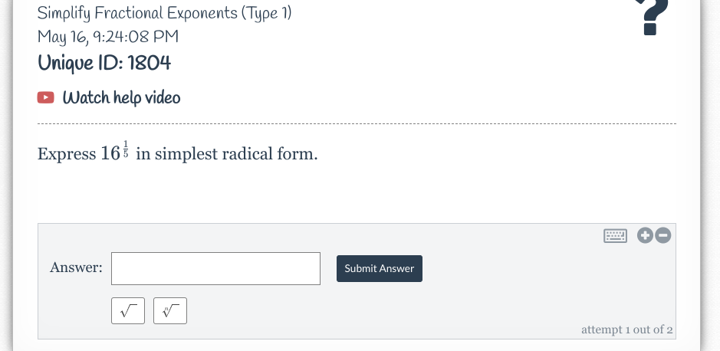Open the on-screen math keyboard
This screenshot has width=720, height=351.
click(x=615, y=236)
